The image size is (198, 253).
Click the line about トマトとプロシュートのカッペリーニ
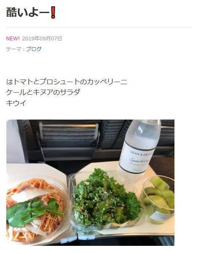(x=67, y=82)
